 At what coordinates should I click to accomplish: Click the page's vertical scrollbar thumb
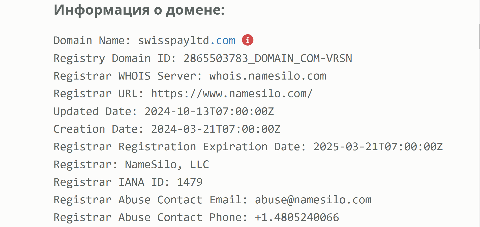tap(479, 36)
